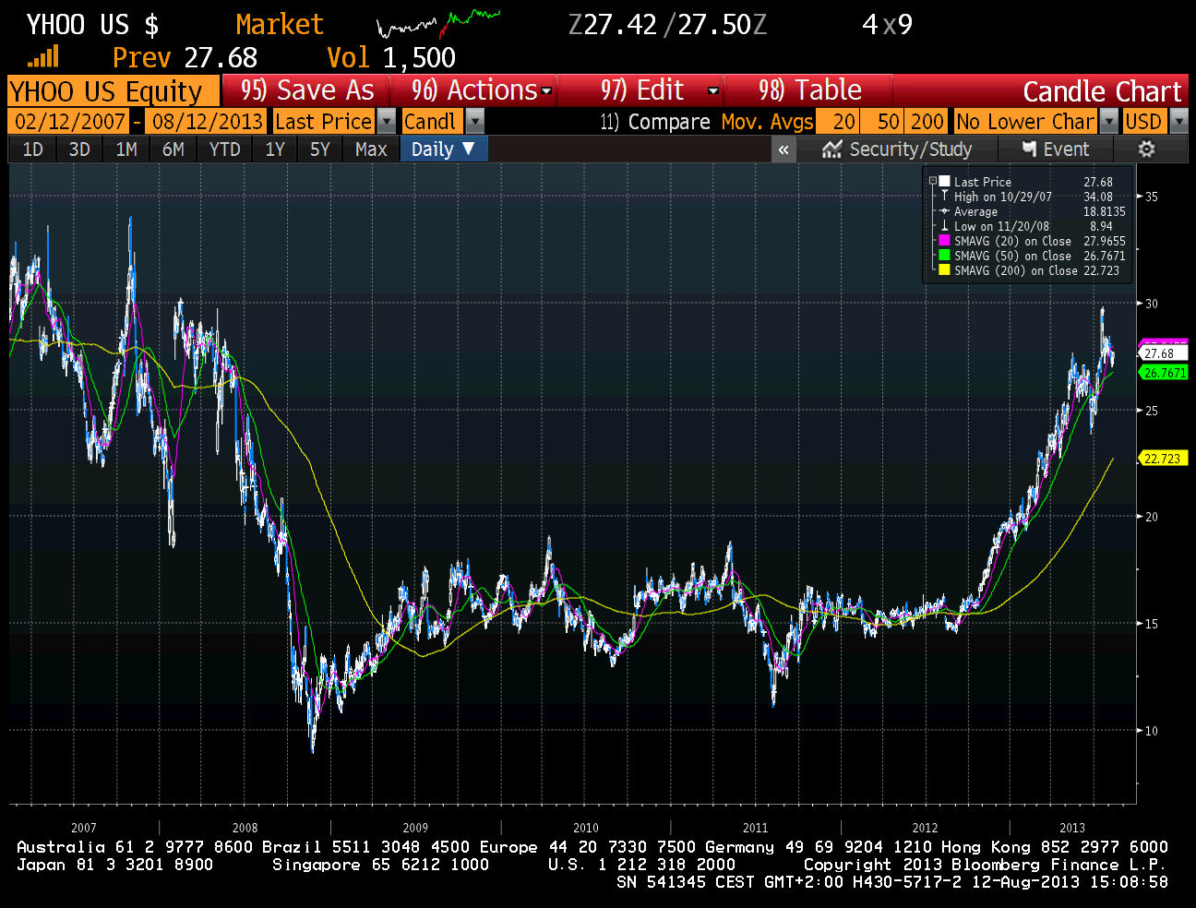
Task: Open Last Price field dropdown arrow
Action: [387, 122]
